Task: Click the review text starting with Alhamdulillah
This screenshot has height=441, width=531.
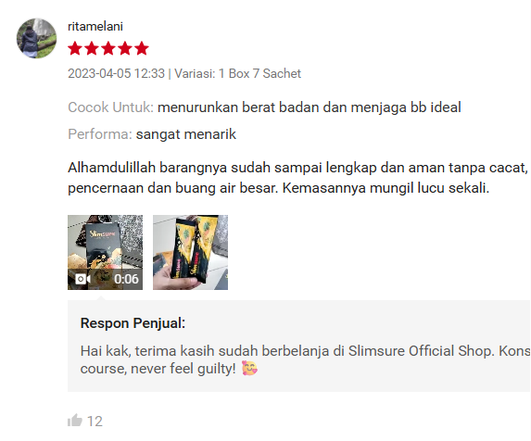Action: click(298, 178)
